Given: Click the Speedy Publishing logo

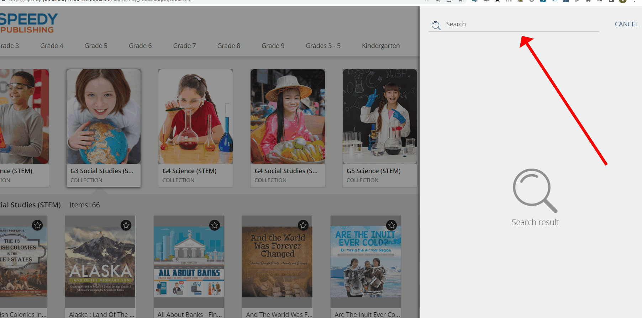Looking at the screenshot, I should point(28,23).
